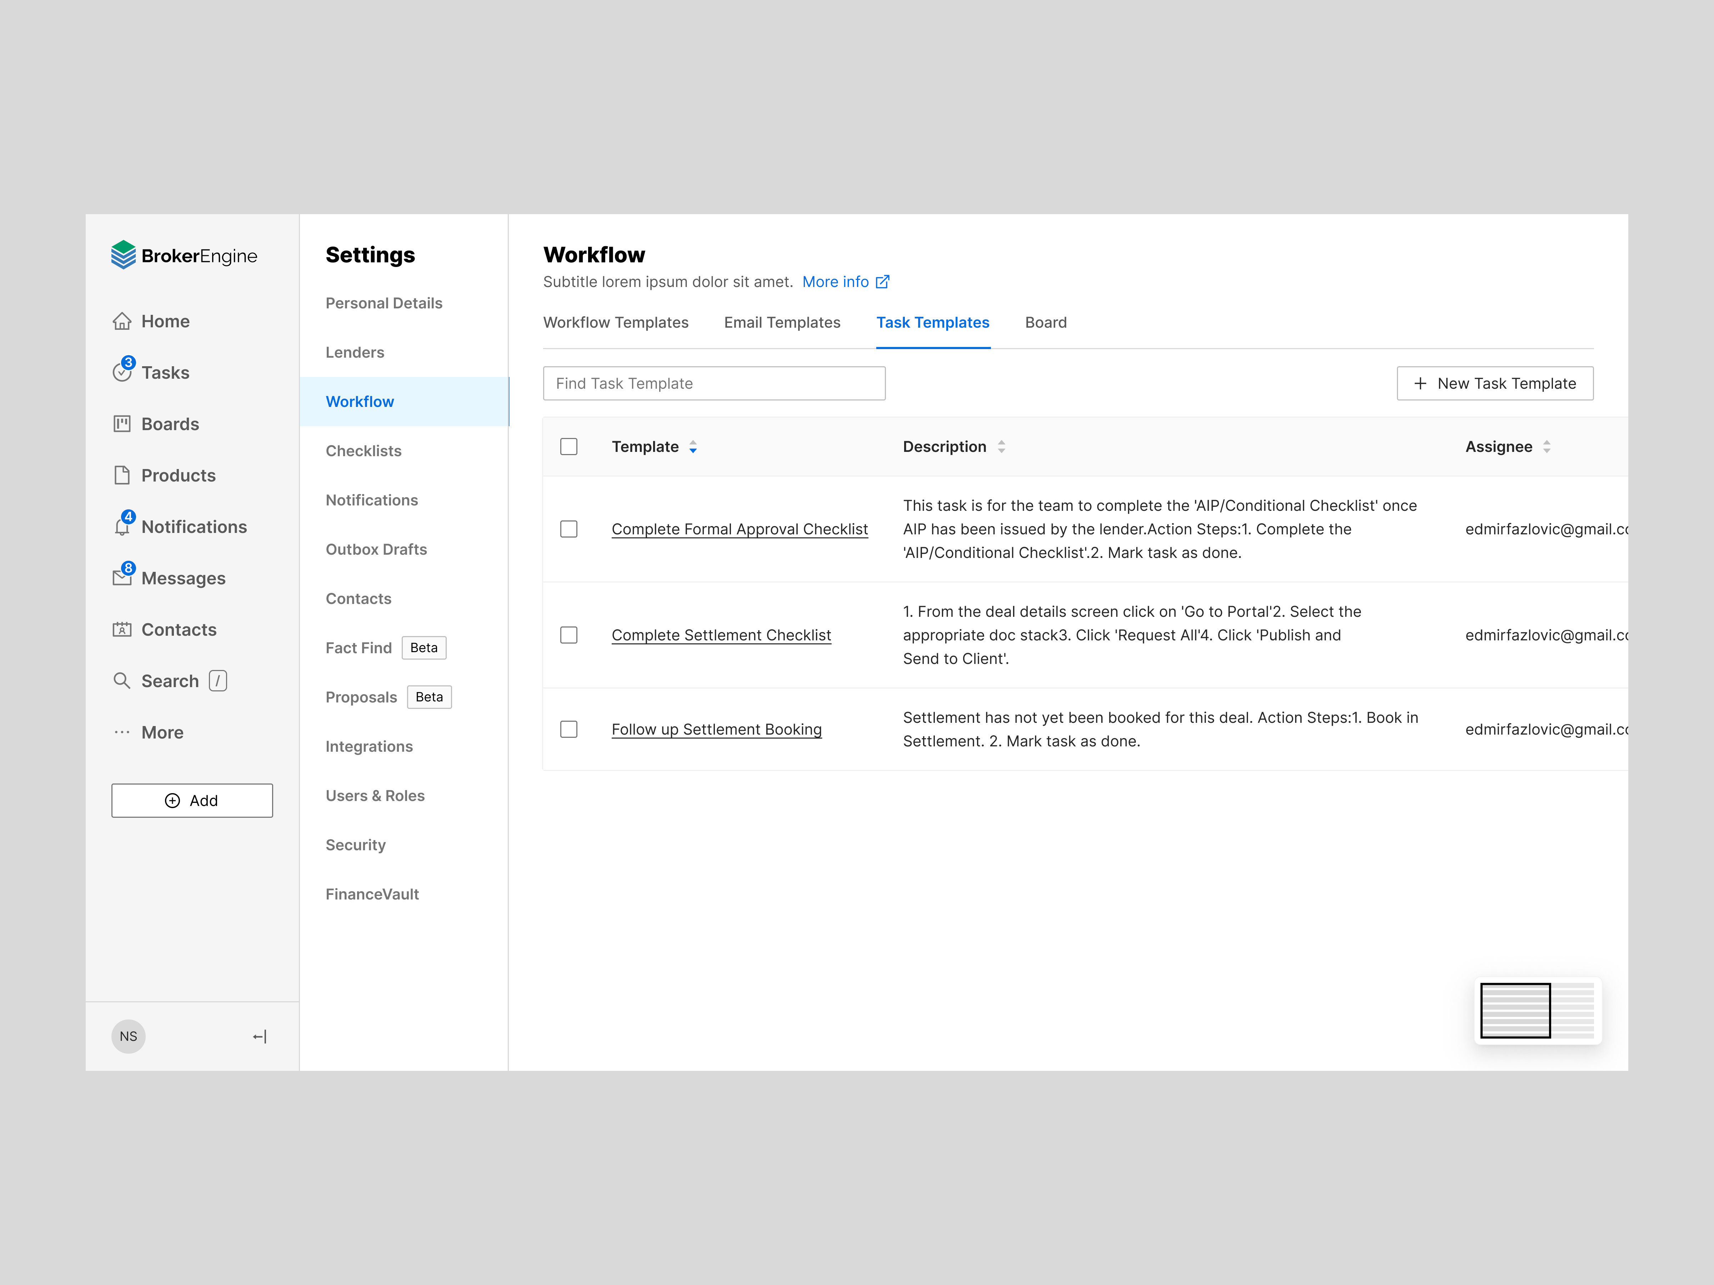Sort by the Description column arrows
The image size is (1714, 1285).
[1001, 447]
